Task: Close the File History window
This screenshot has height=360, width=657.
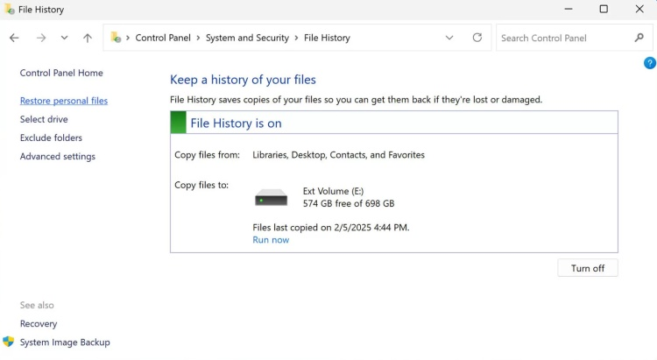Action: click(639, 9)
